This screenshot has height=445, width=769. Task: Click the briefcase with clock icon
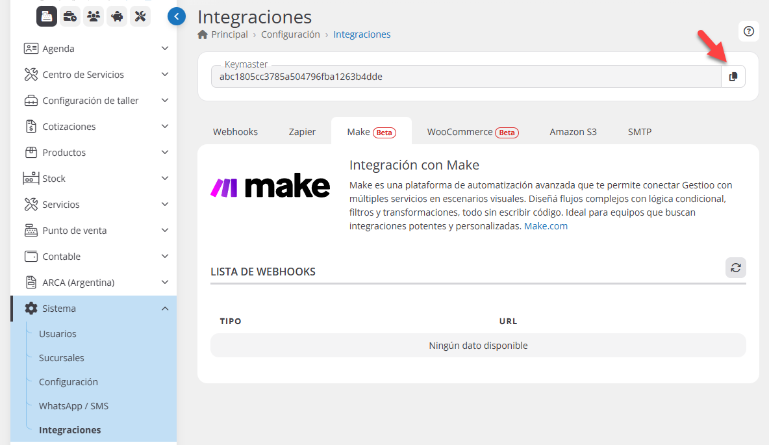(x=70, y=17)
